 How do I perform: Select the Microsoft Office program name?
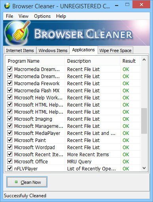(x=31, y=162)
